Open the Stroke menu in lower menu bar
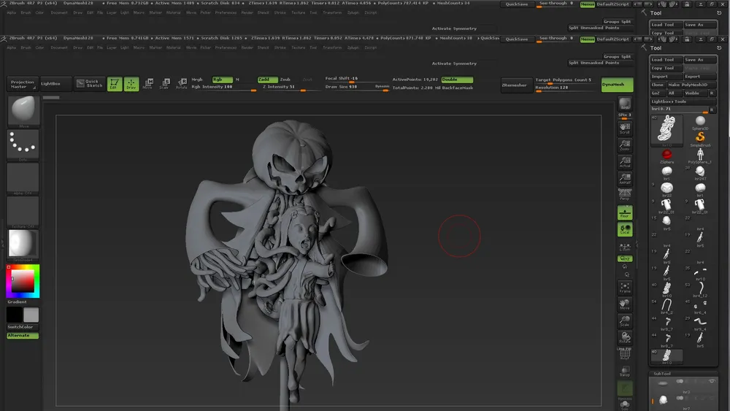 tap(280, 47)
